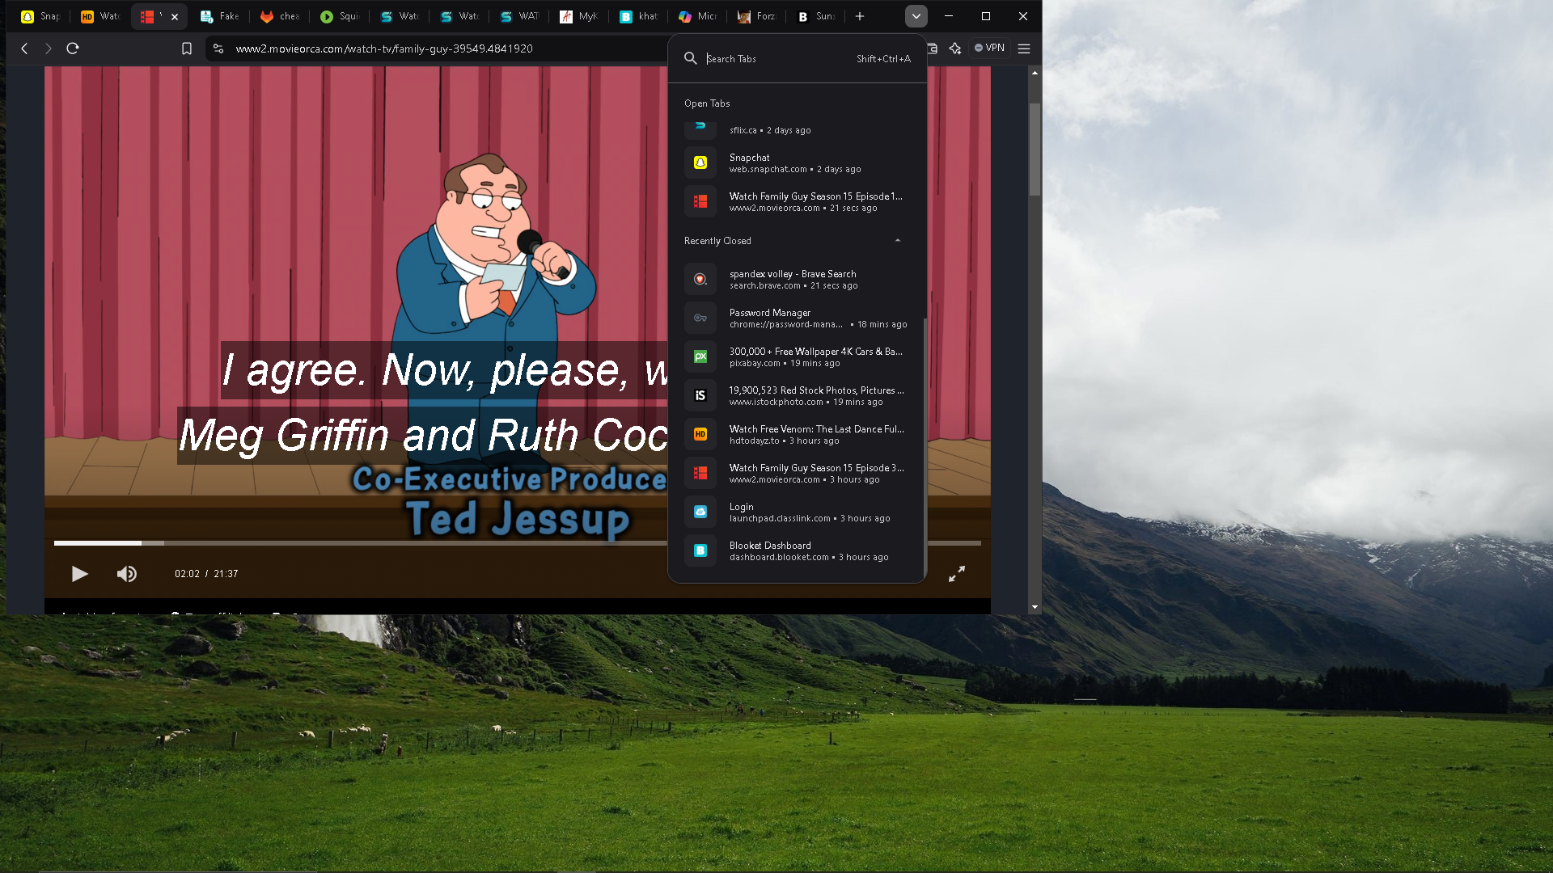
Task: Close the search tabs dropdown arrow
Action: pyautogui.click(x=916, y=16)
